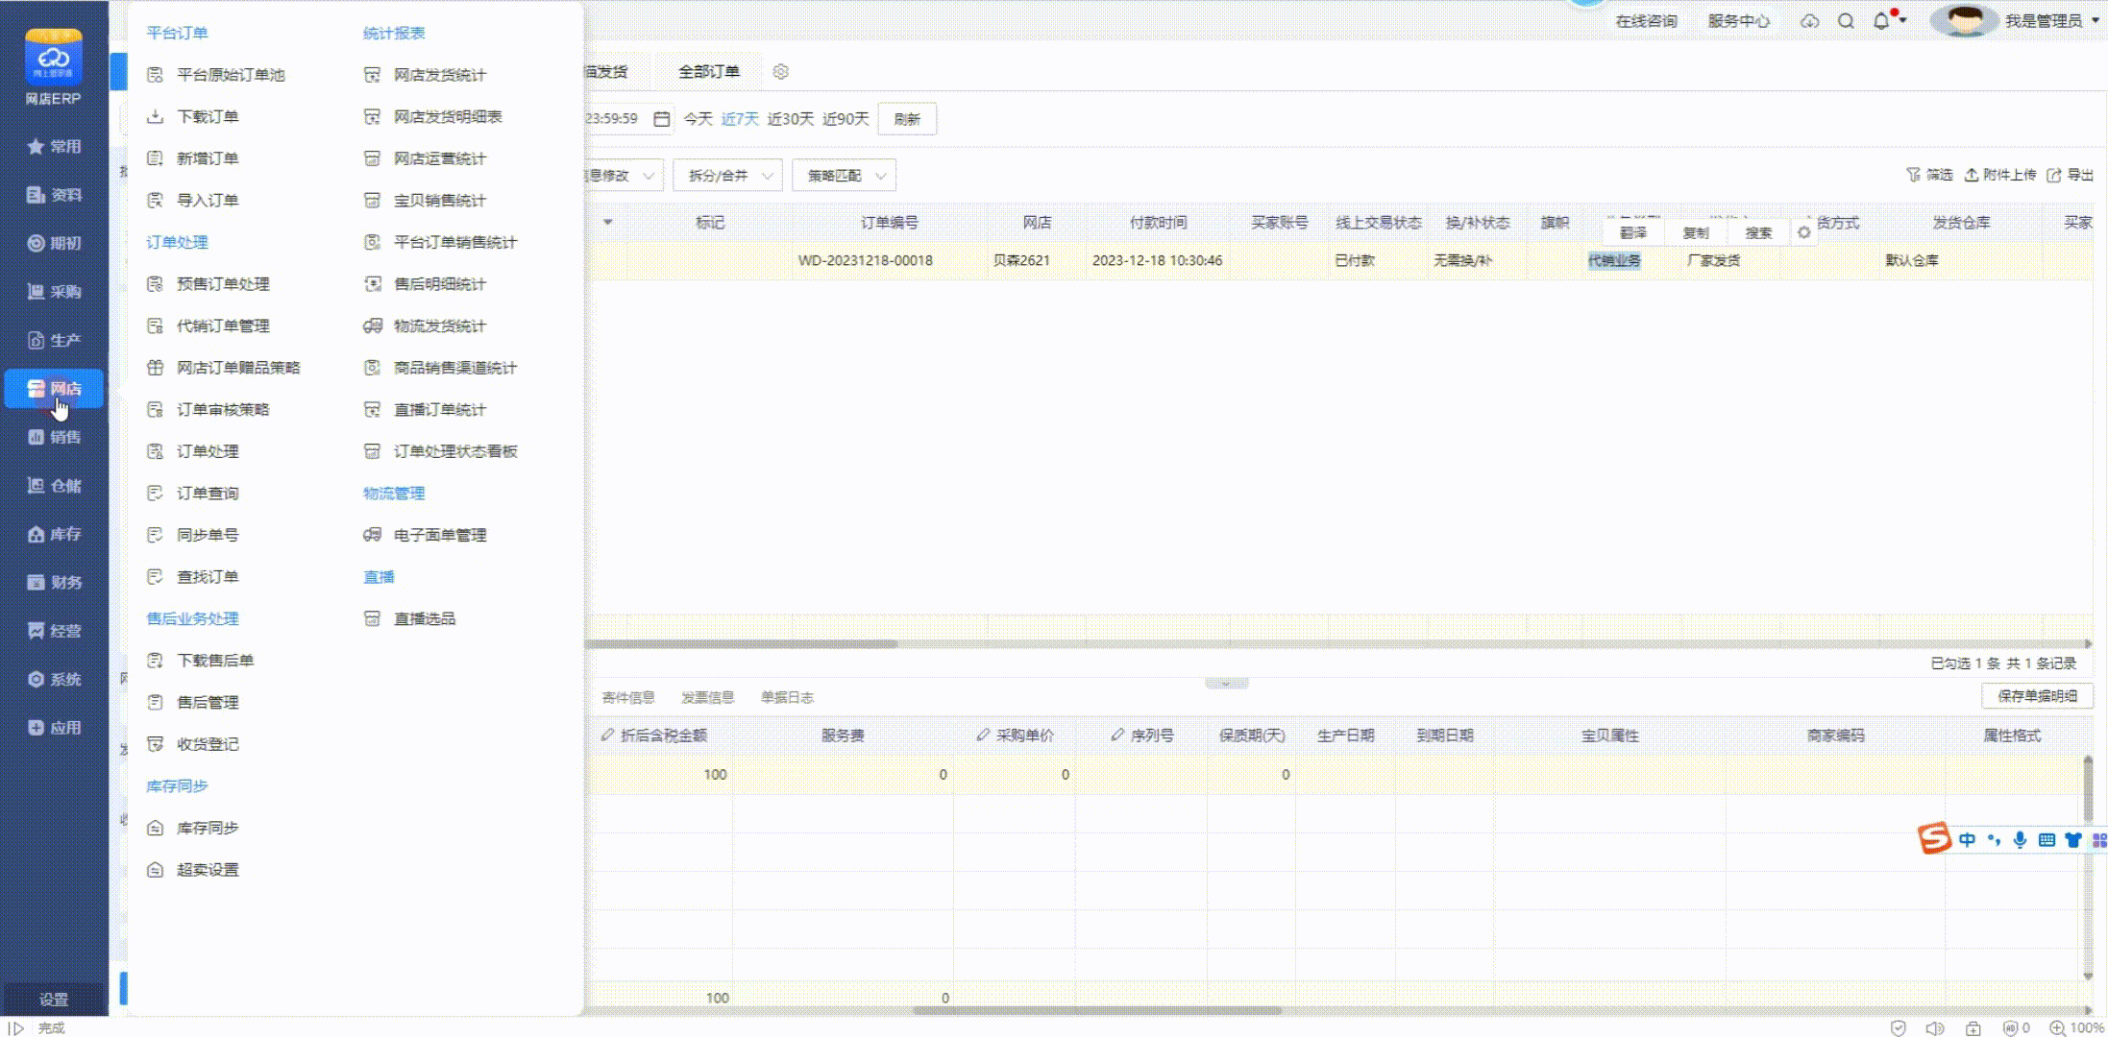Click the 刷新 button
Viewport: 2108px width, 1037px height.
pos(907,119)
